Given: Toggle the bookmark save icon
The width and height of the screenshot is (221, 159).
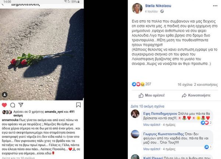Looking at the screenshot, I should 78,105.
